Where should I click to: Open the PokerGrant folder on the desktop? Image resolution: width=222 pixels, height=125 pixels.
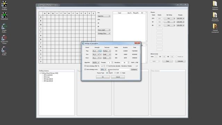click(x=215, y=17)
